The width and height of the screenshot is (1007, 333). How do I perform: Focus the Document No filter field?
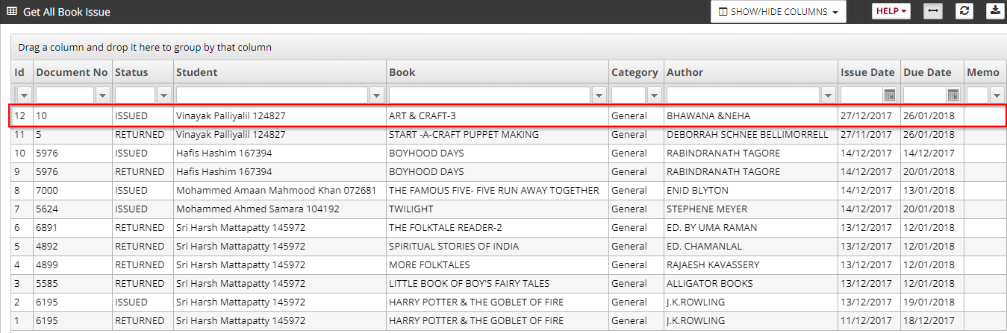65,95
